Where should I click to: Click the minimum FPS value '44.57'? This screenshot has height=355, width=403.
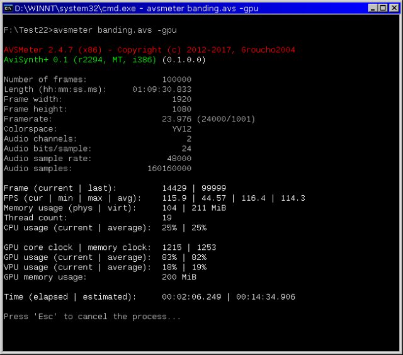pos(214,198)
